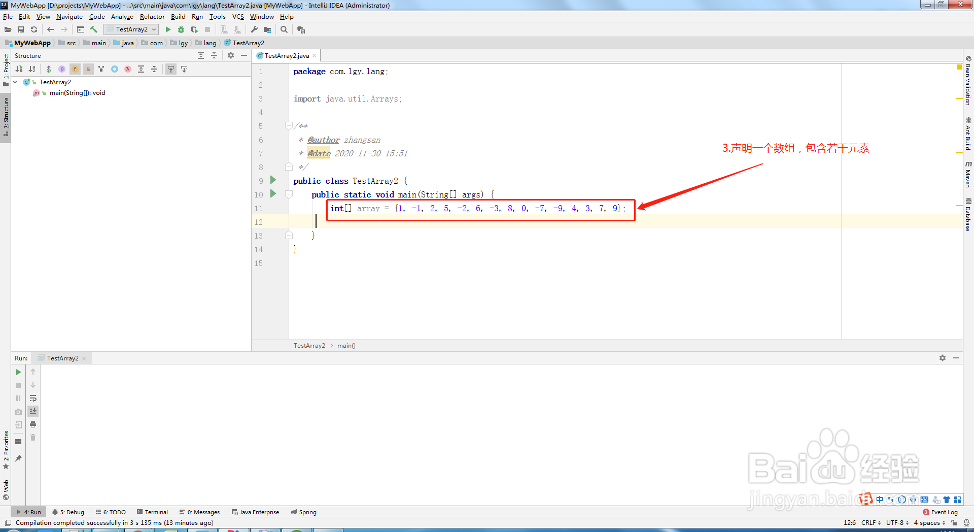
Task: Select main(String[]): void in Structure
Action: pyautogui.click(x=77, y=93)
